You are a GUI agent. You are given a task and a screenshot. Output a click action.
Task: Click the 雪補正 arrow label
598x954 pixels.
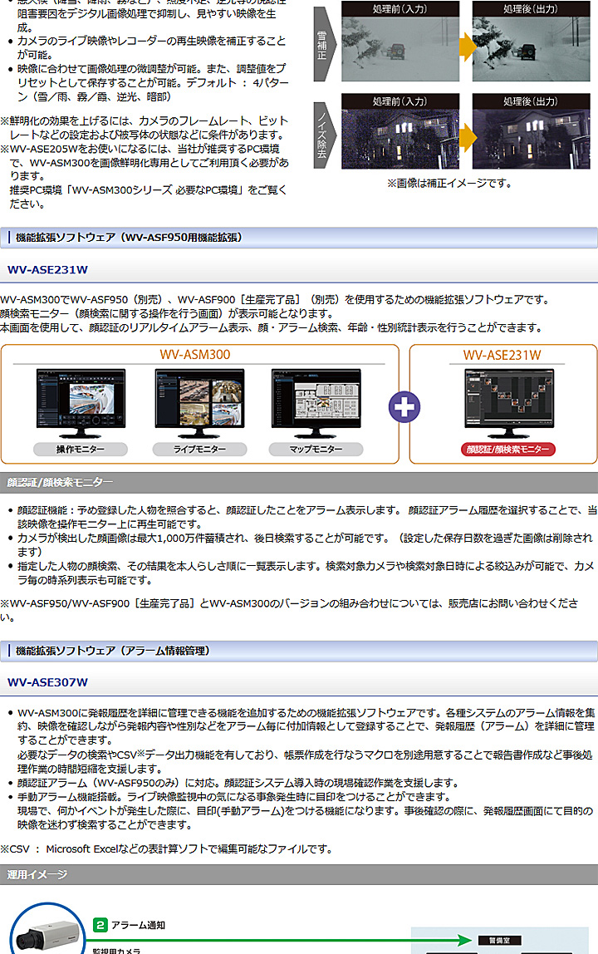324,44
